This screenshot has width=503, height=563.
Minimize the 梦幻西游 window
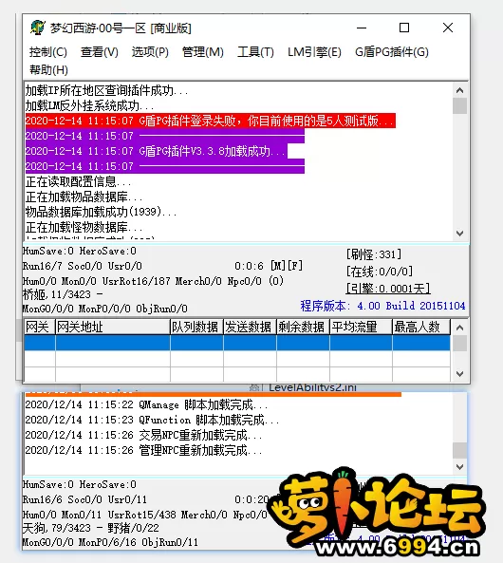pyautogui.click(x=362, y=28)
